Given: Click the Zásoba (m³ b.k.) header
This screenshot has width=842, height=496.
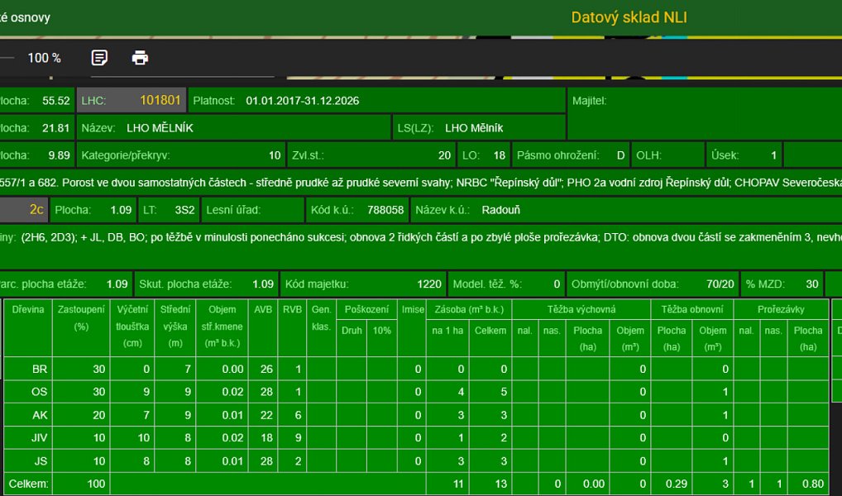Looking at the screenshot, I should [x=469, y=310].
